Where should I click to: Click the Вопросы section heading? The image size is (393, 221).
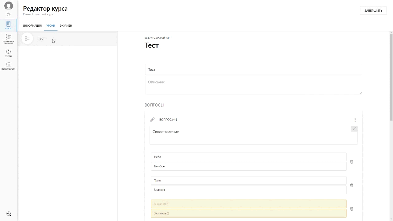(154, 105)
